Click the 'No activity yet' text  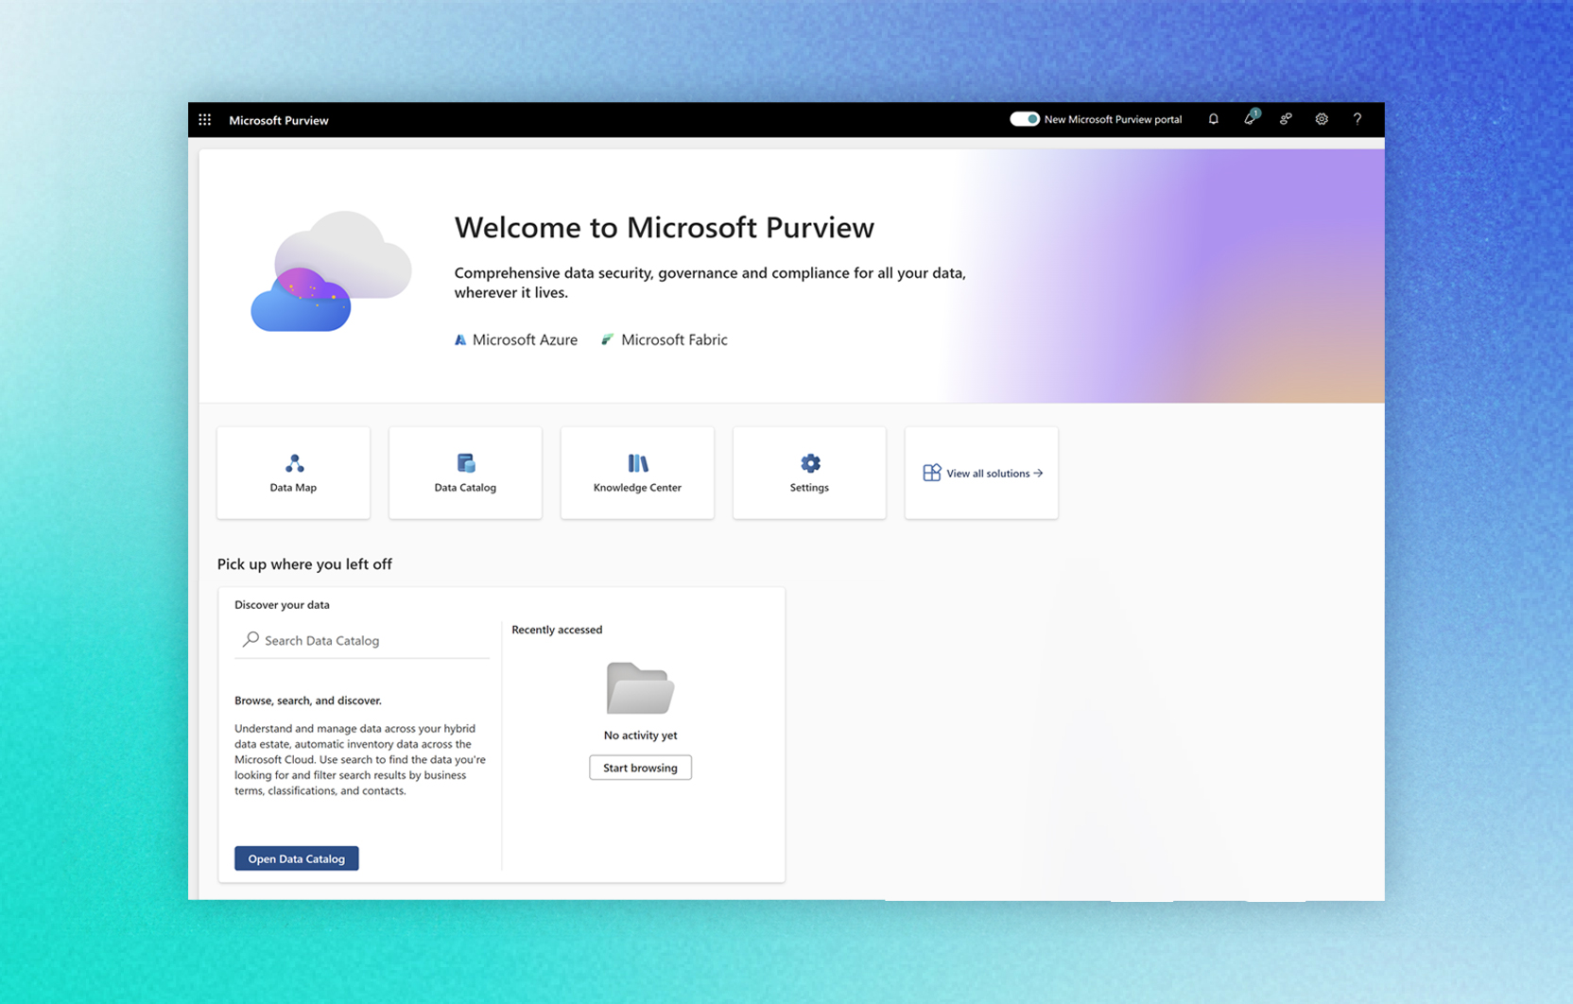coord(640,736)
